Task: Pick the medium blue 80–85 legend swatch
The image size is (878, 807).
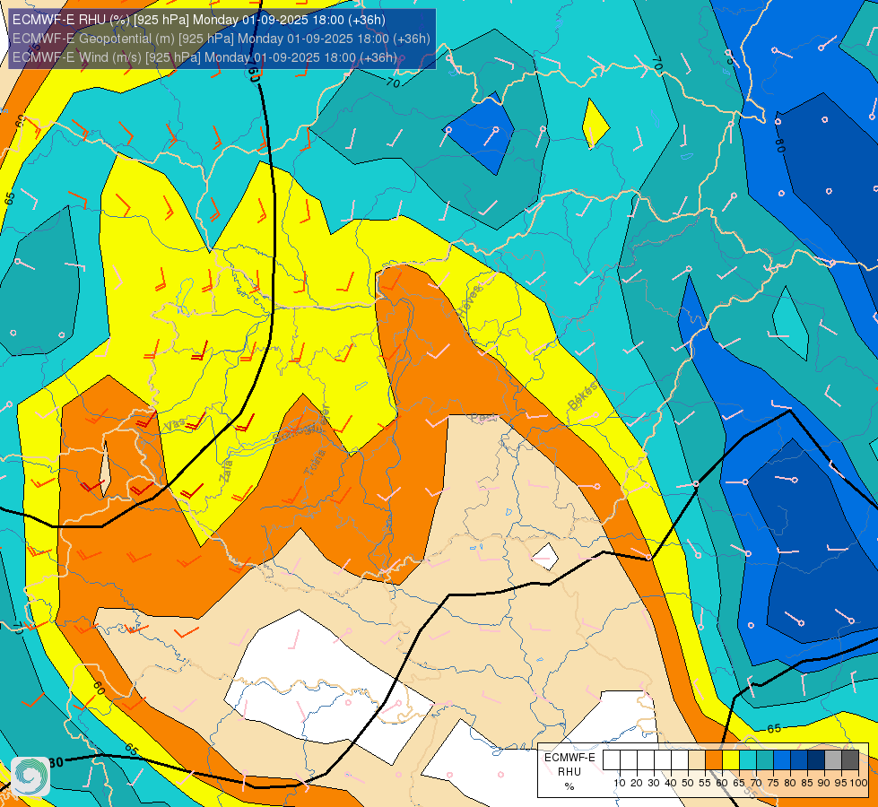Action: tap(799, 760)
